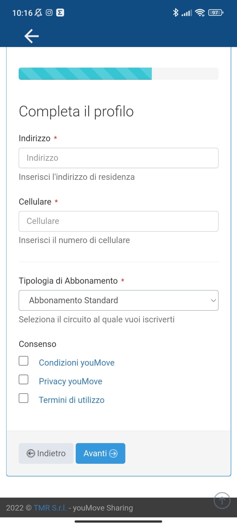
Task: Open the Tipologia di Abbonamento dropdown
Action: coord(118,300)
